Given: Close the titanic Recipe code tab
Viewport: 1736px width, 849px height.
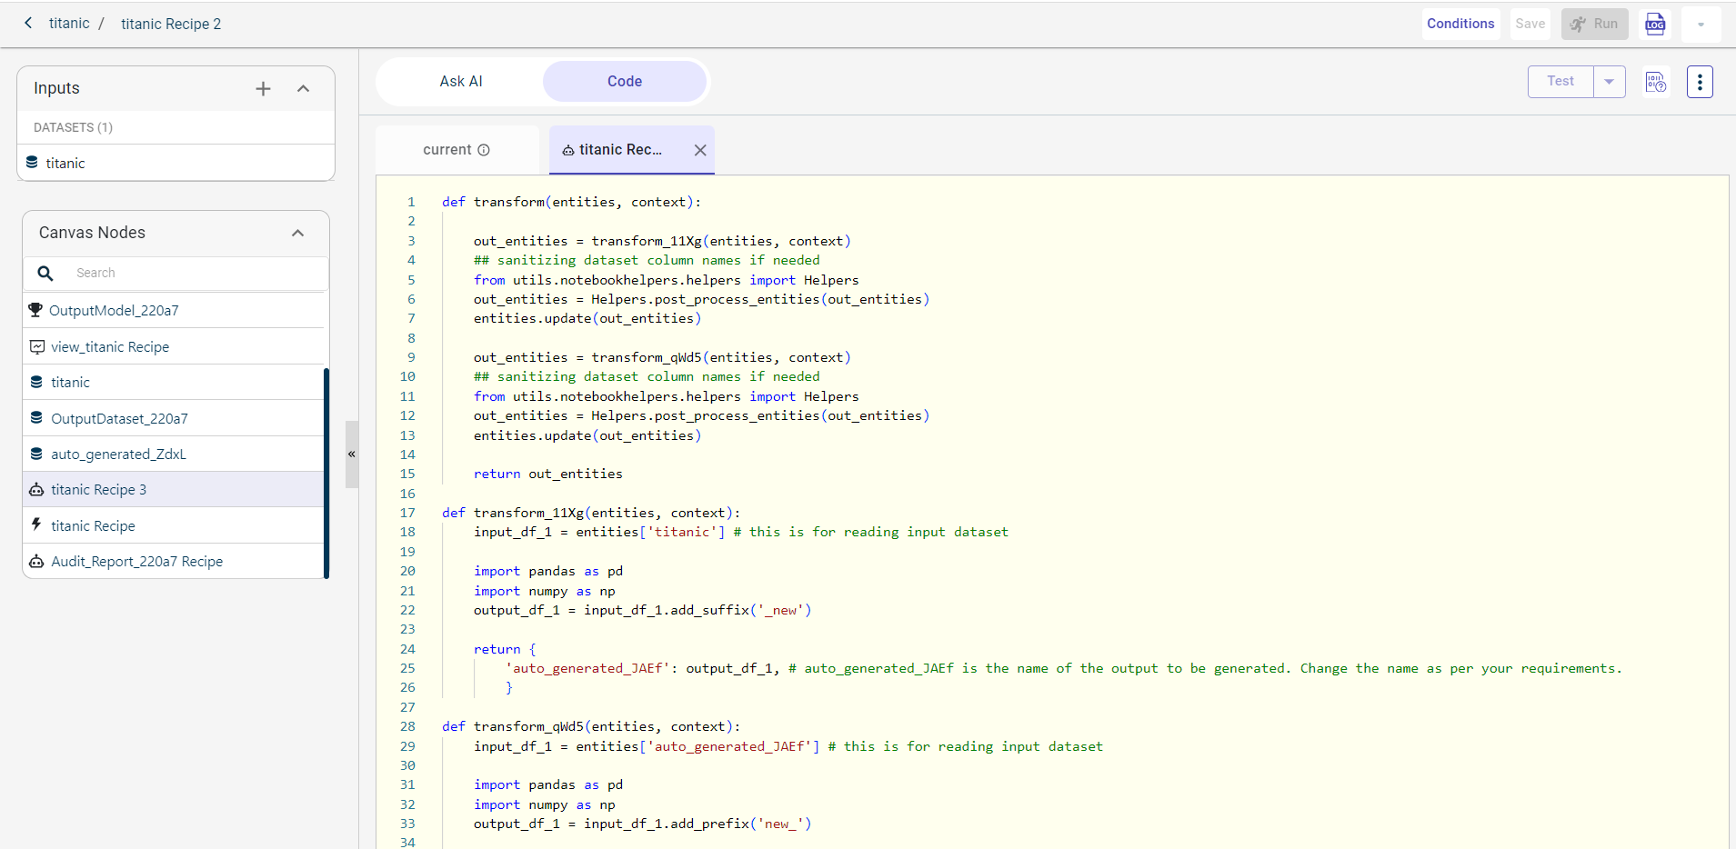Looking at the screenshot, I should point(700,150).
